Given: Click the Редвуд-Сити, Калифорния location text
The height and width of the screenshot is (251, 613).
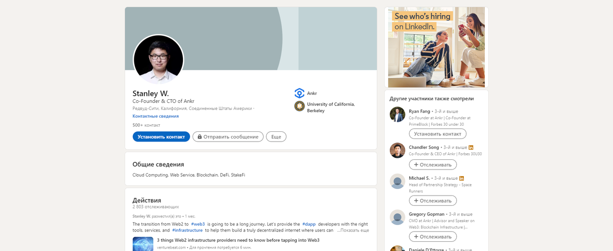Looking at the screenshot, I should coord(193,108).
